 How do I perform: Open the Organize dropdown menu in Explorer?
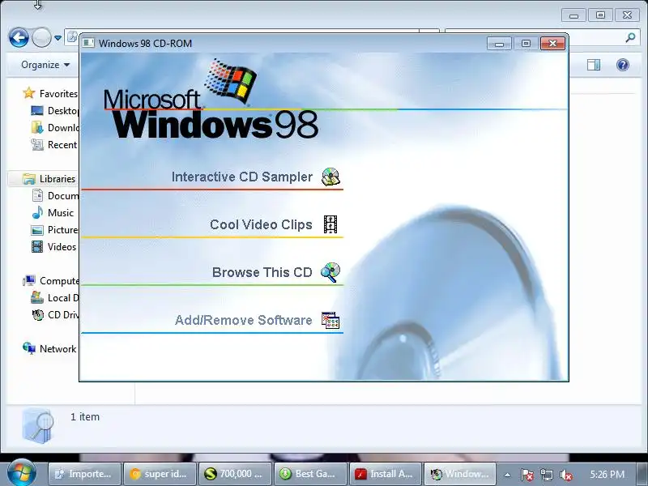tap(45, 65)
